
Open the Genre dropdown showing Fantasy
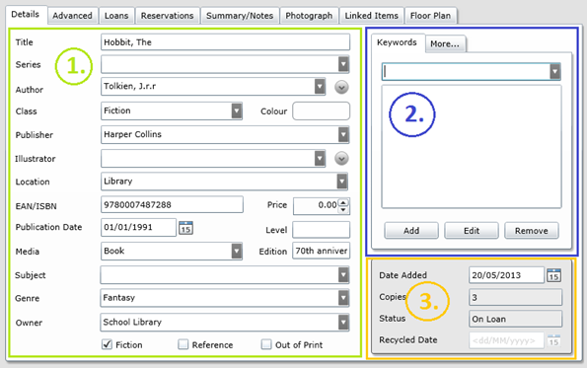point(343,298)
